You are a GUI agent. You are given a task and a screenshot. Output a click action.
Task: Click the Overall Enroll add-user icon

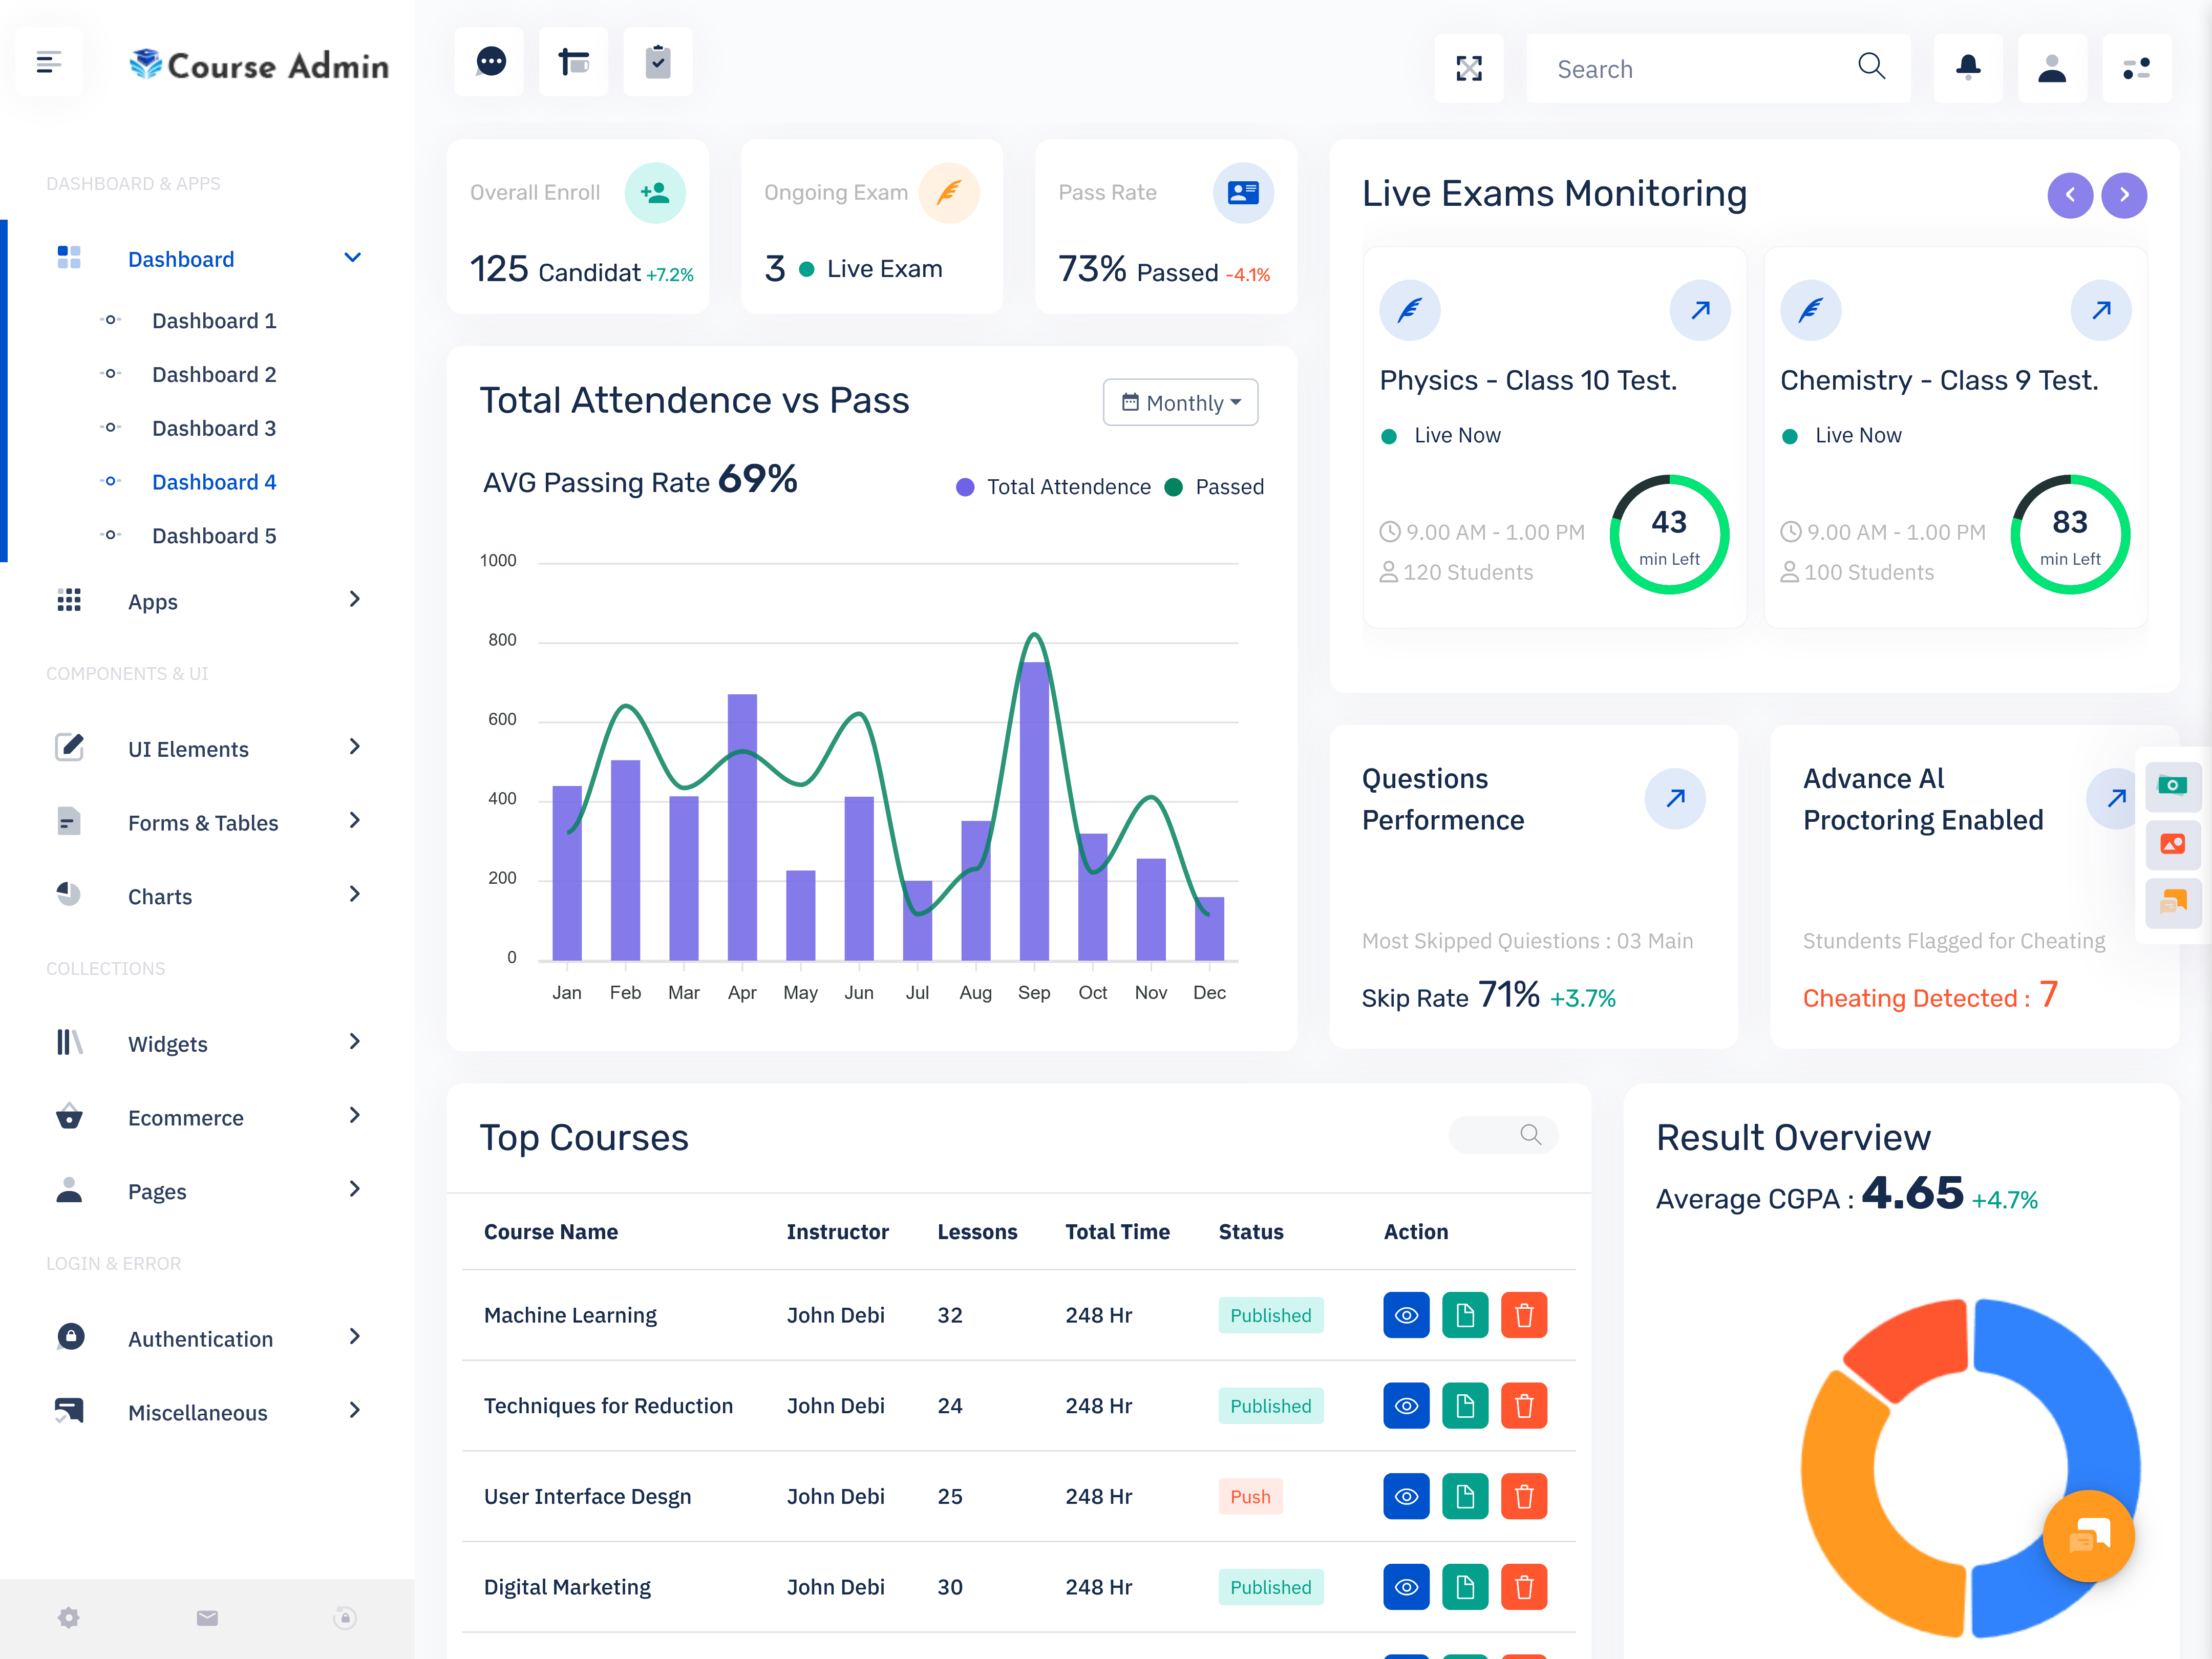click(655, 193)
